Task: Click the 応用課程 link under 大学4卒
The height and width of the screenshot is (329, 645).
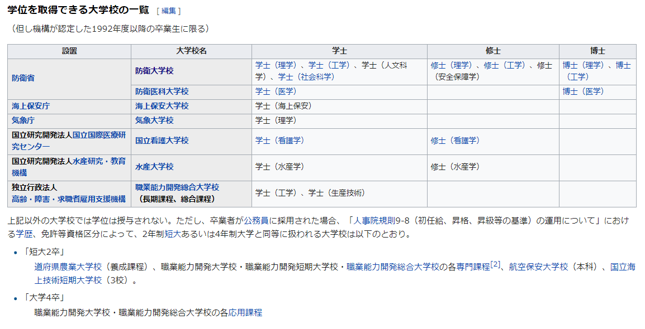Action: click(246, 312)
